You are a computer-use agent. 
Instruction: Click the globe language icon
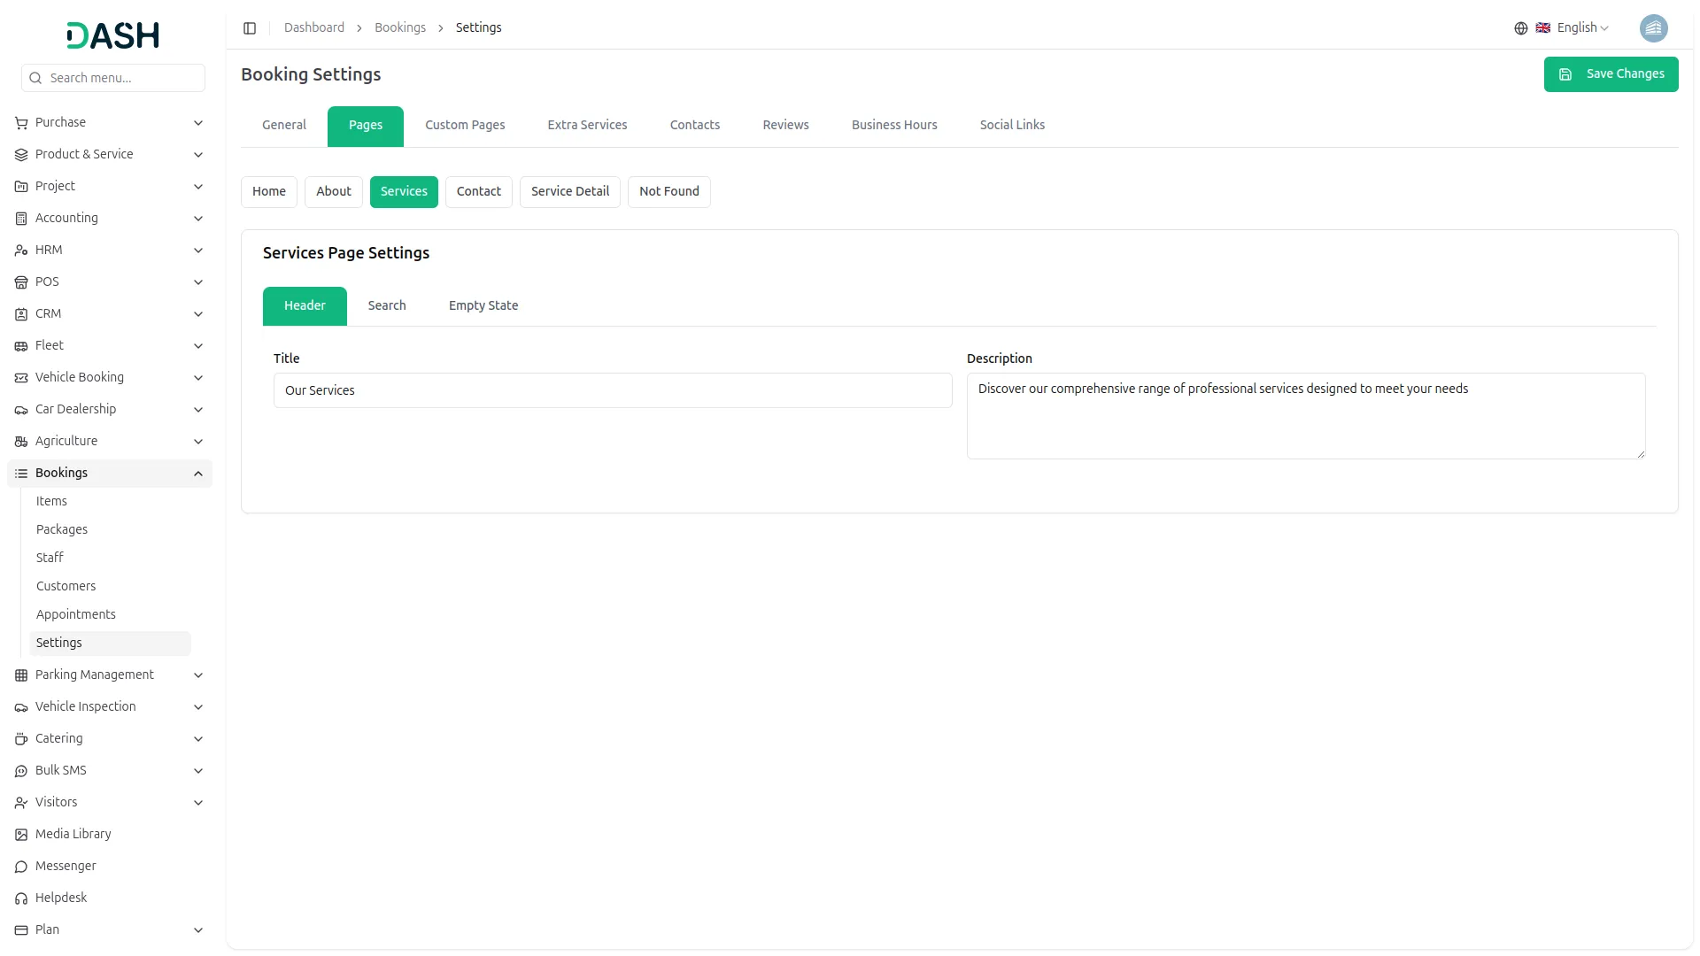1520,28
